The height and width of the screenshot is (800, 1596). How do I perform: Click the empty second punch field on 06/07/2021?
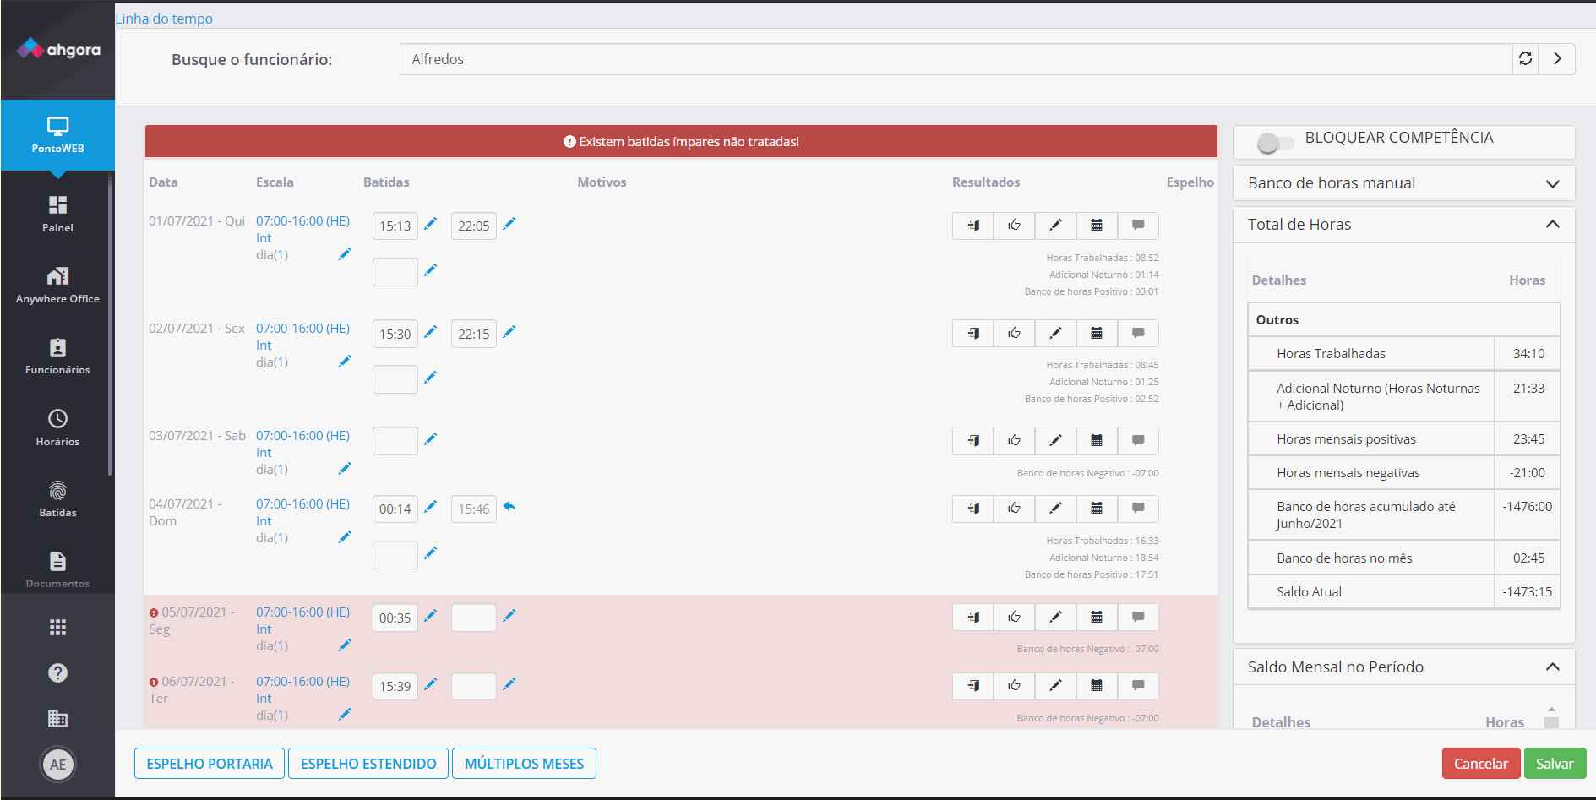coord(474,686)
